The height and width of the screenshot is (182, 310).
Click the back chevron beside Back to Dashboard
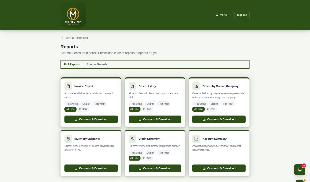click(62, 38)
